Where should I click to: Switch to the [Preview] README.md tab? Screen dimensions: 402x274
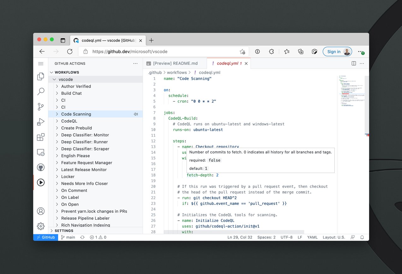tap(175, 63)
